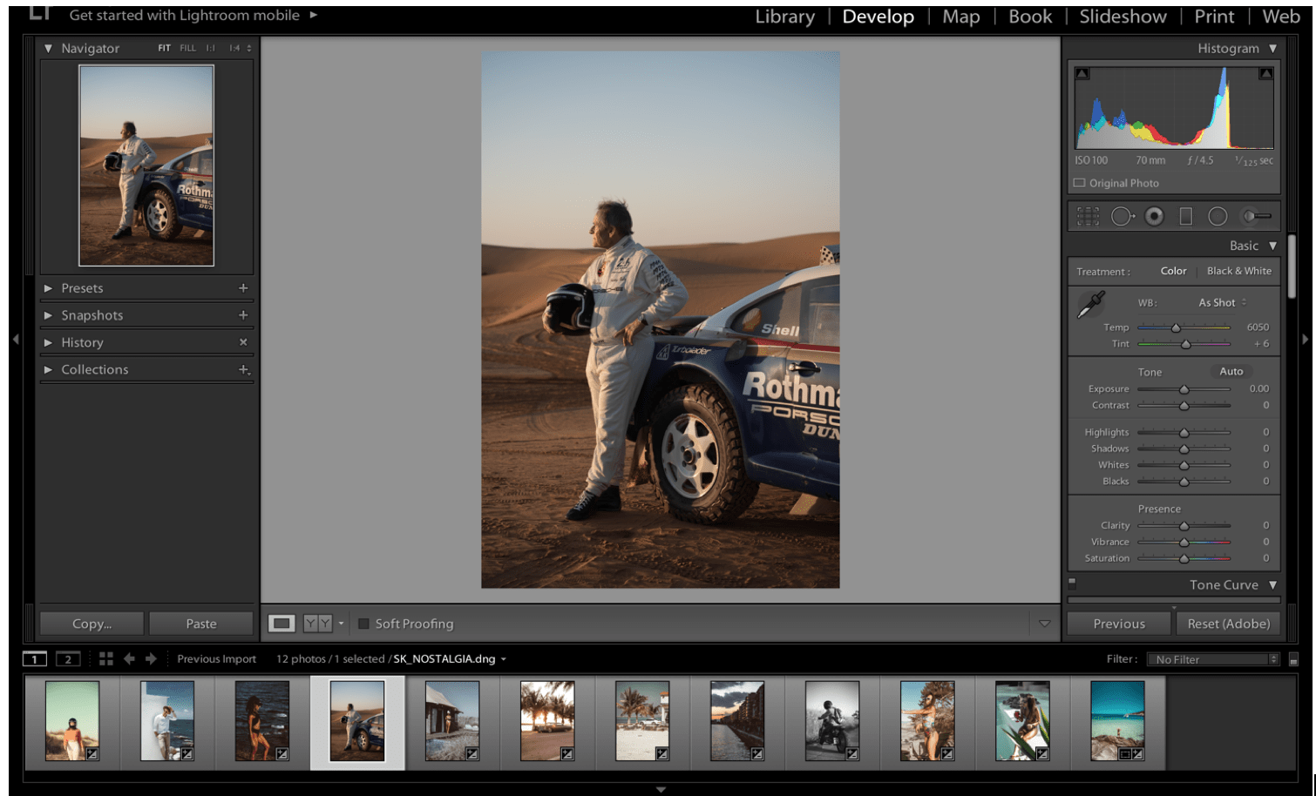The height and width of the screenshot is (796, 1316).
Task: Click the Exposure slider handle
Action: pos(1184,389)
